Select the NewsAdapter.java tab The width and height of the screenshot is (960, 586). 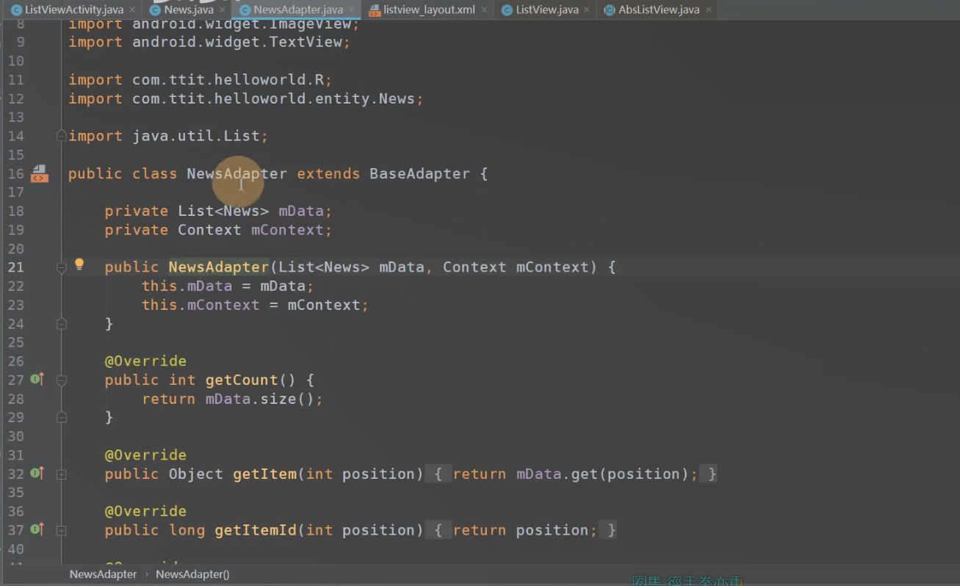[297, 10]
